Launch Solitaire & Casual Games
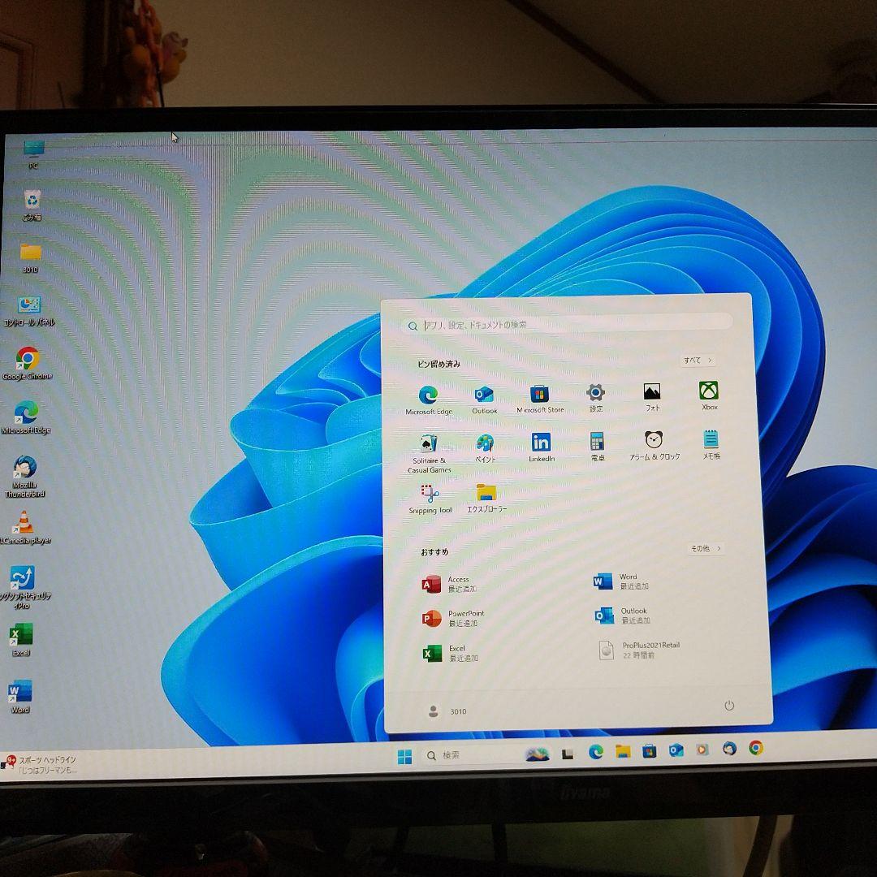 tap(428, 444)
